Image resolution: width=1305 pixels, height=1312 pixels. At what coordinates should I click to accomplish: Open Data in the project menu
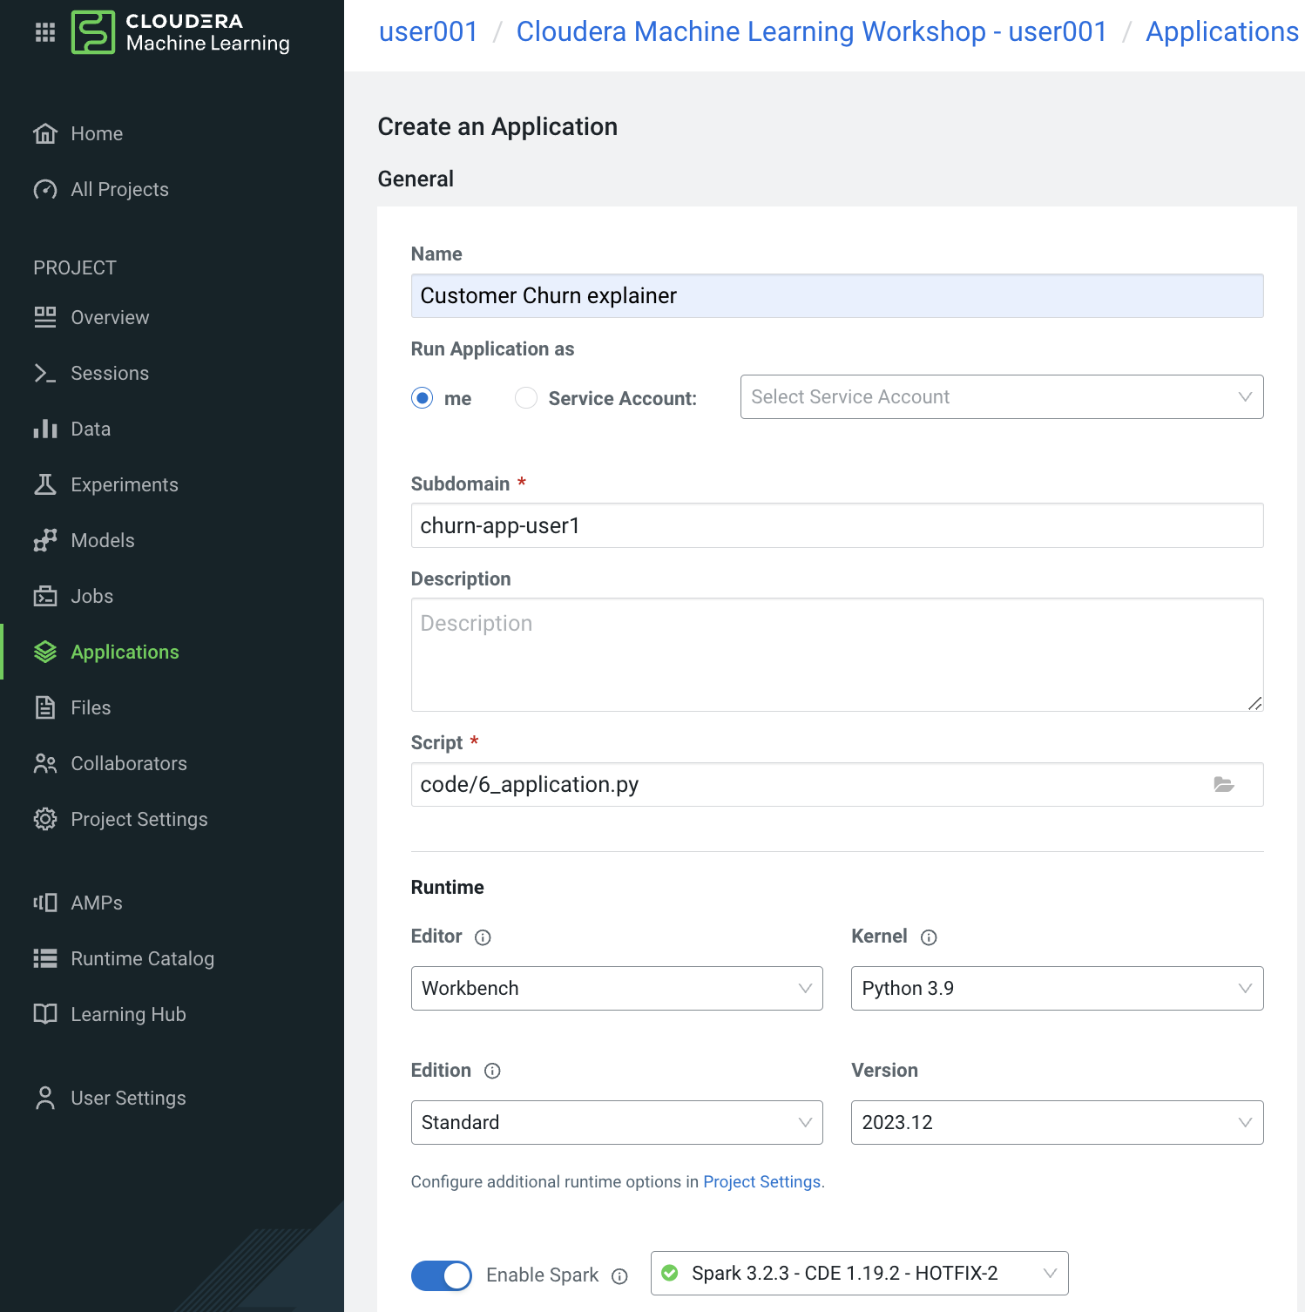click(91, 429)
